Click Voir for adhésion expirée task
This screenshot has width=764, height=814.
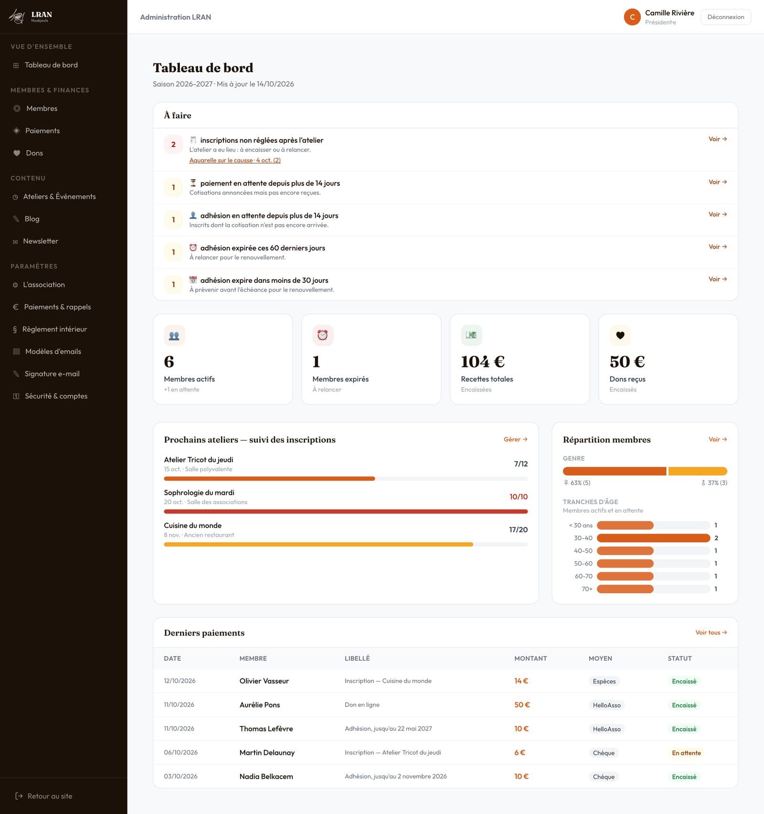pos(718,247)
